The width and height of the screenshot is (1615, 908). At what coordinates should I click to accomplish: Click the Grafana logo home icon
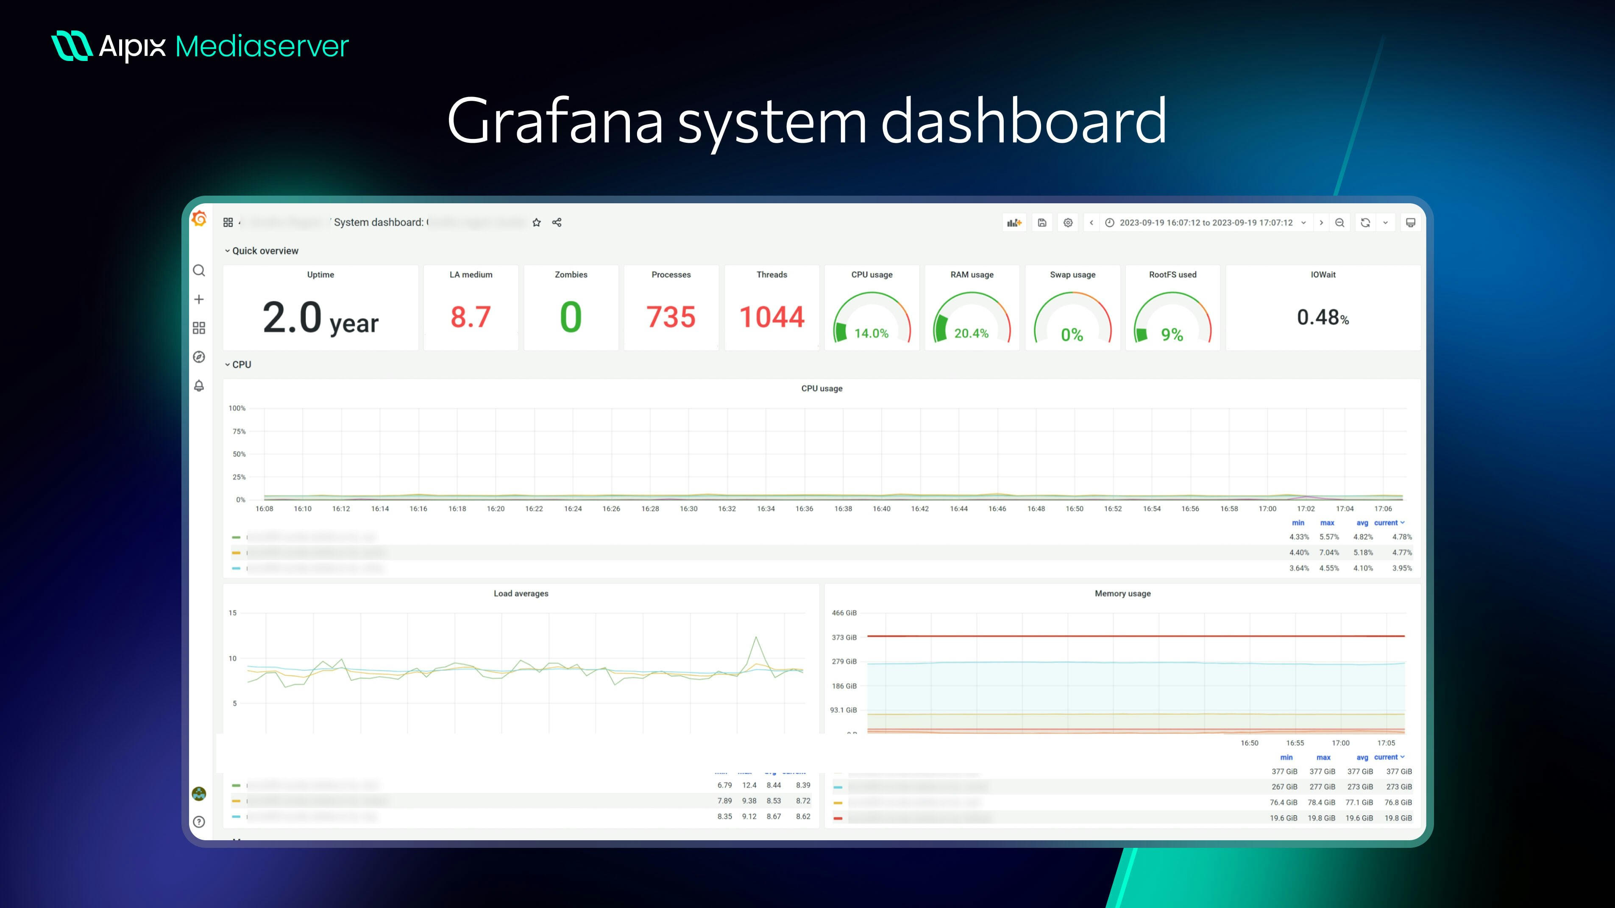[199, 219]
